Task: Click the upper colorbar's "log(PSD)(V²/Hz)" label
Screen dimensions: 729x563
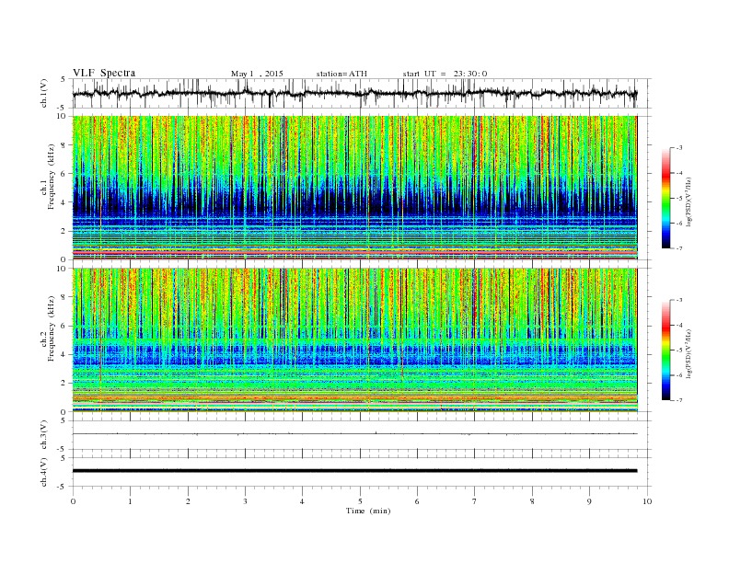Action: click(688, 202)
